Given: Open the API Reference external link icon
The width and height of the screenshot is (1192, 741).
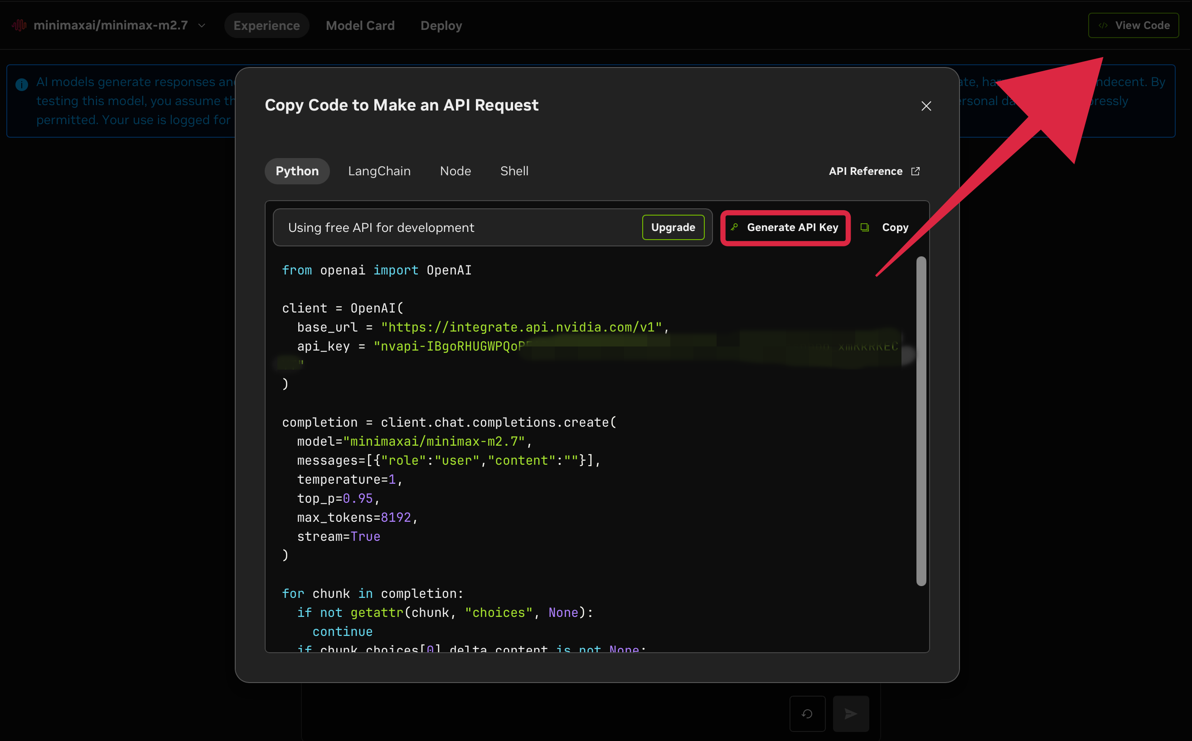Looking at the screenshot, I should (x=915, y=171).
